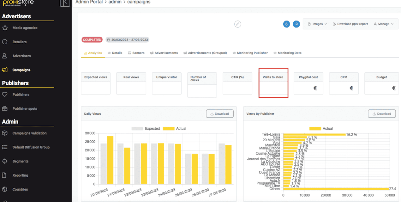Click the Segments crosshair icon
The image size is (401, 202).
click(x=5, y=161)
